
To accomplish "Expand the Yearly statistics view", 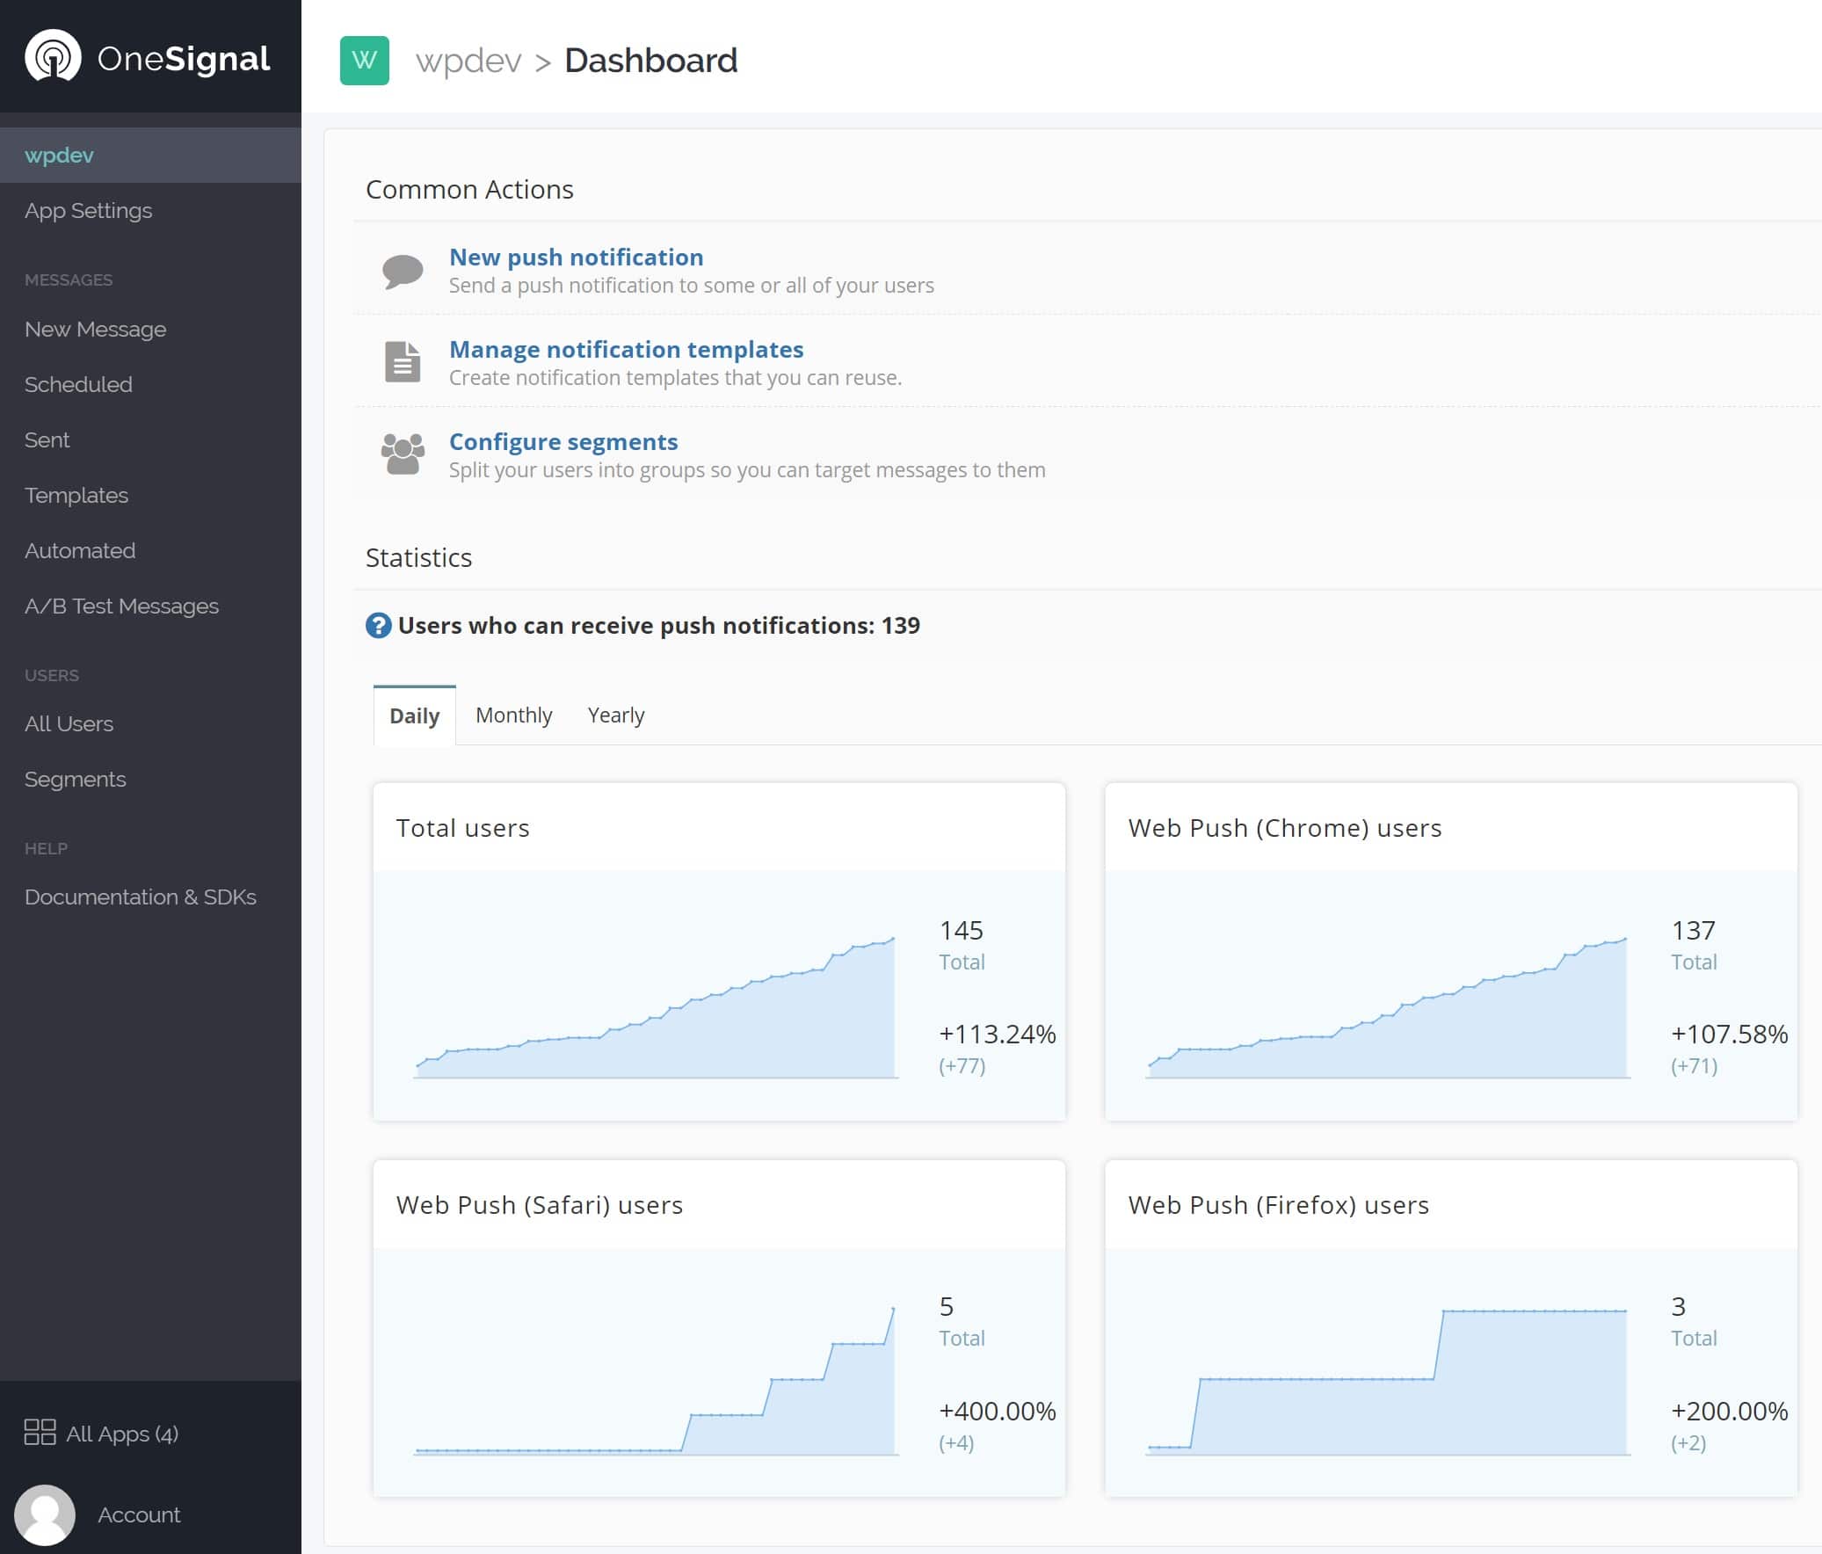I will 615,714.
